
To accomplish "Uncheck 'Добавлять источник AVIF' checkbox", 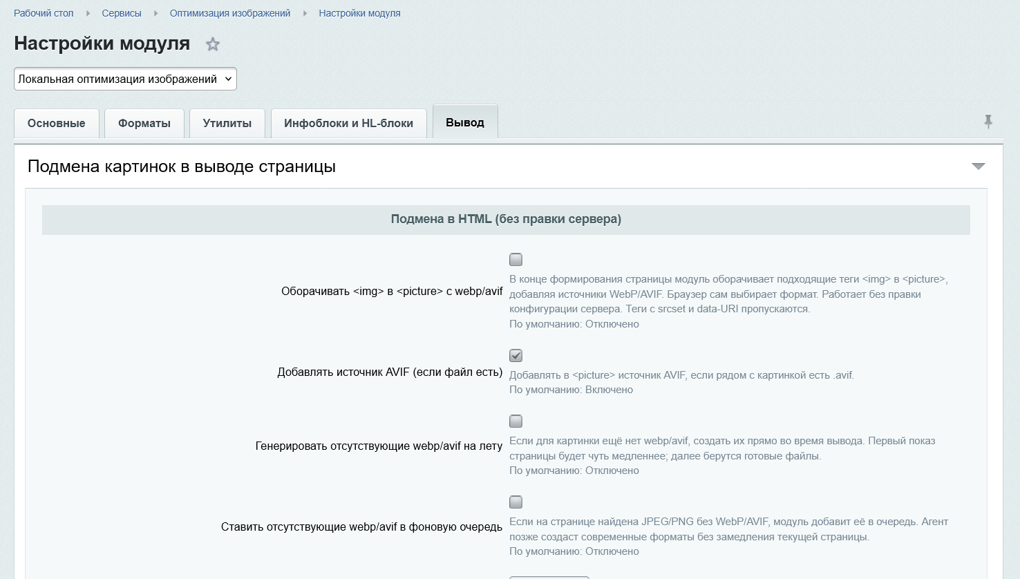I will tap(516, 356).
